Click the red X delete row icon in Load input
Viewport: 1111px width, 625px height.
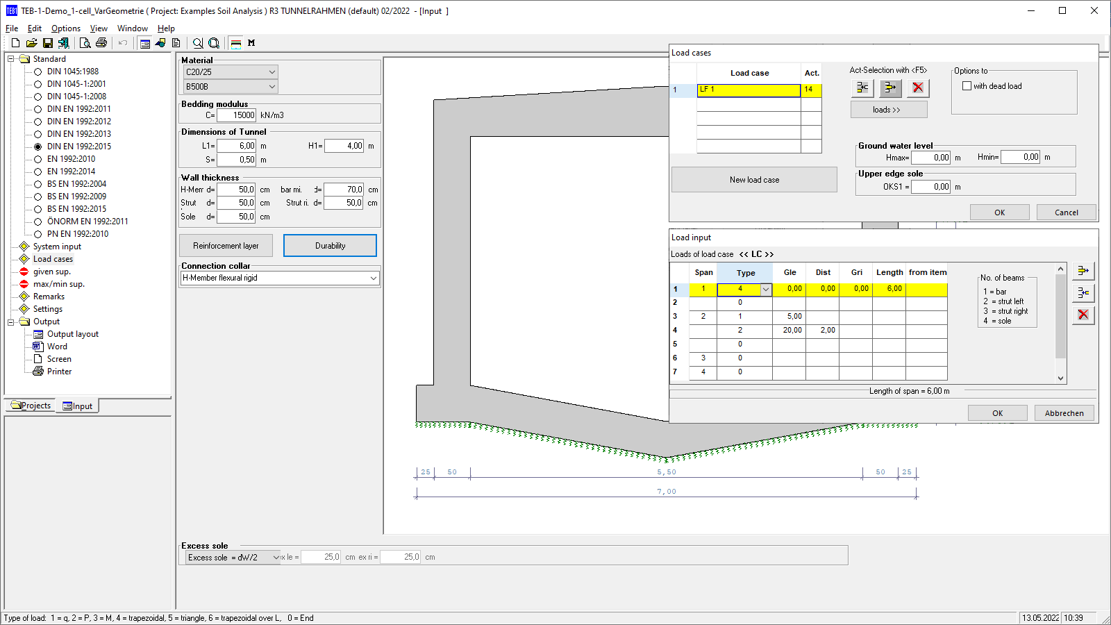coord(1083,315)
